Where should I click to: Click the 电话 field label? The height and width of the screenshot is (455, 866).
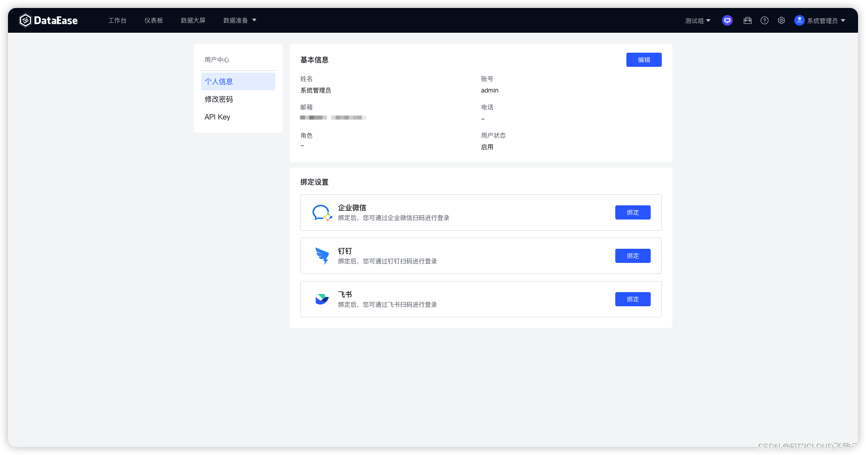pos(487,107)
